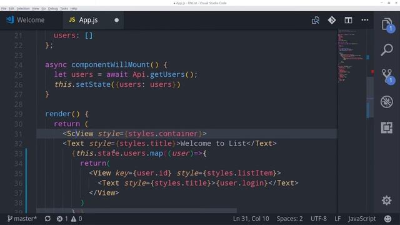Open the more actions ellipsis menu
Viewport: 400px width, 225px height.
[365, 20]
